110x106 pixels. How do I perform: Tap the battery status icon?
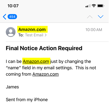point(101,6)
